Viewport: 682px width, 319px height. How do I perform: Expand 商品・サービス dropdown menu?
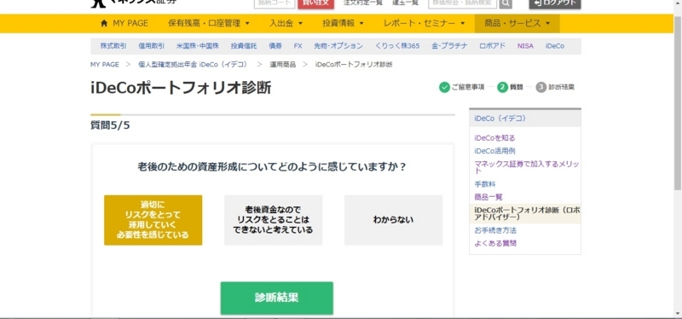[517, 24]
